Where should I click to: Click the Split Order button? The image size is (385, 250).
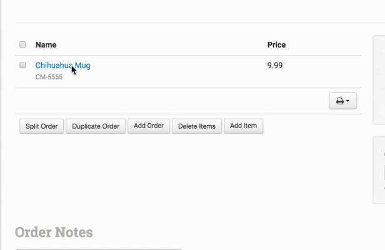coord(41,126)
